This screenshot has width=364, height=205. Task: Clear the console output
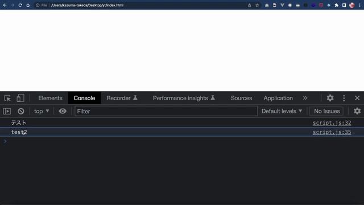tap(21, 112)
